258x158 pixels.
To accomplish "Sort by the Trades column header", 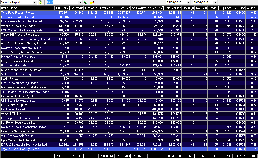I will point(213,8).
